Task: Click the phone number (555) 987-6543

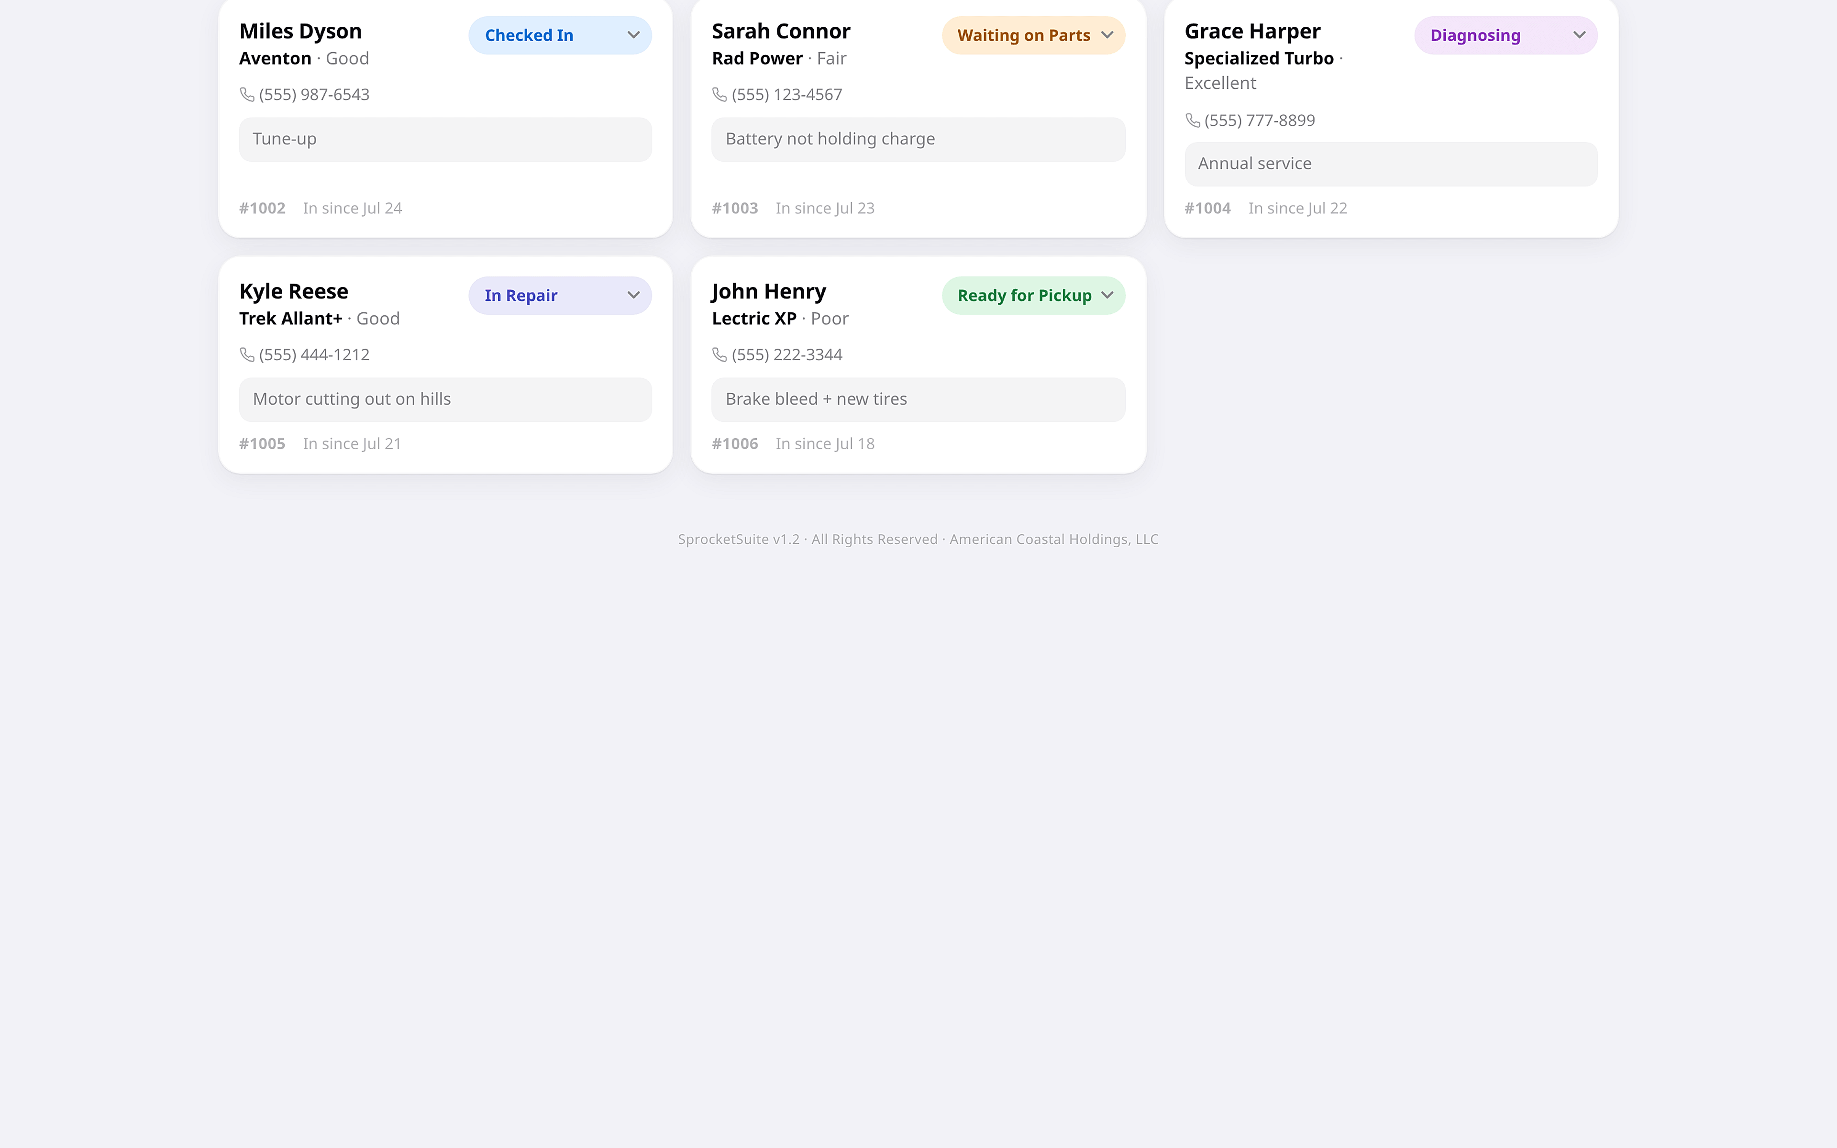Action: pos(314,94)
